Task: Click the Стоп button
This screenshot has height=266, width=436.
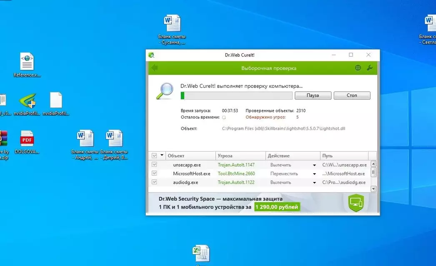Action: (x=352, y=96)
